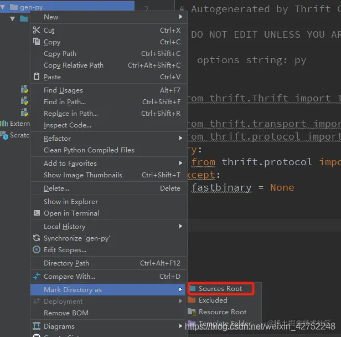Image resolution: width=341 pixels, height=337 pixels.
Task: Click the Edit Scopes circle icon
Action: pos(37,249)
